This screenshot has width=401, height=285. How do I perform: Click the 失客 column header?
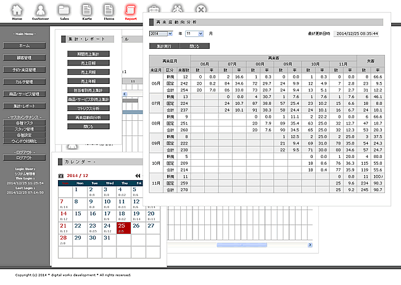point(371,61)
